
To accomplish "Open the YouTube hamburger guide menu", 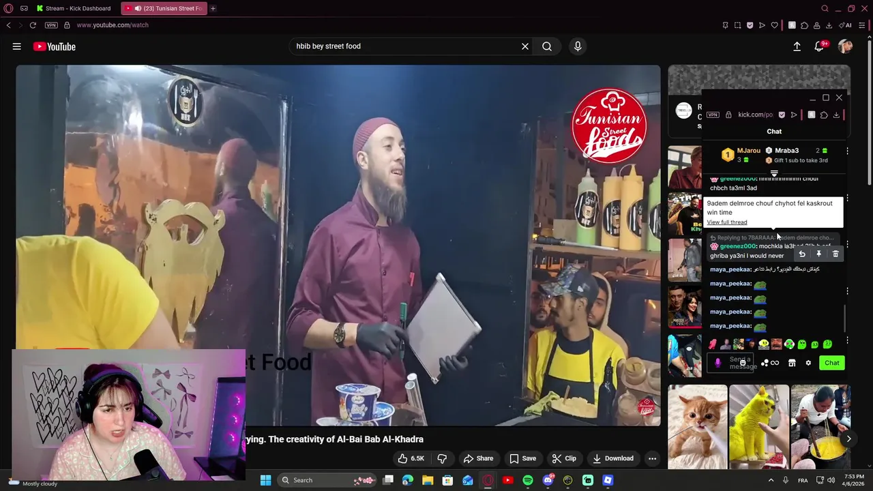I will pyautogui.click(x=16, y=46).
